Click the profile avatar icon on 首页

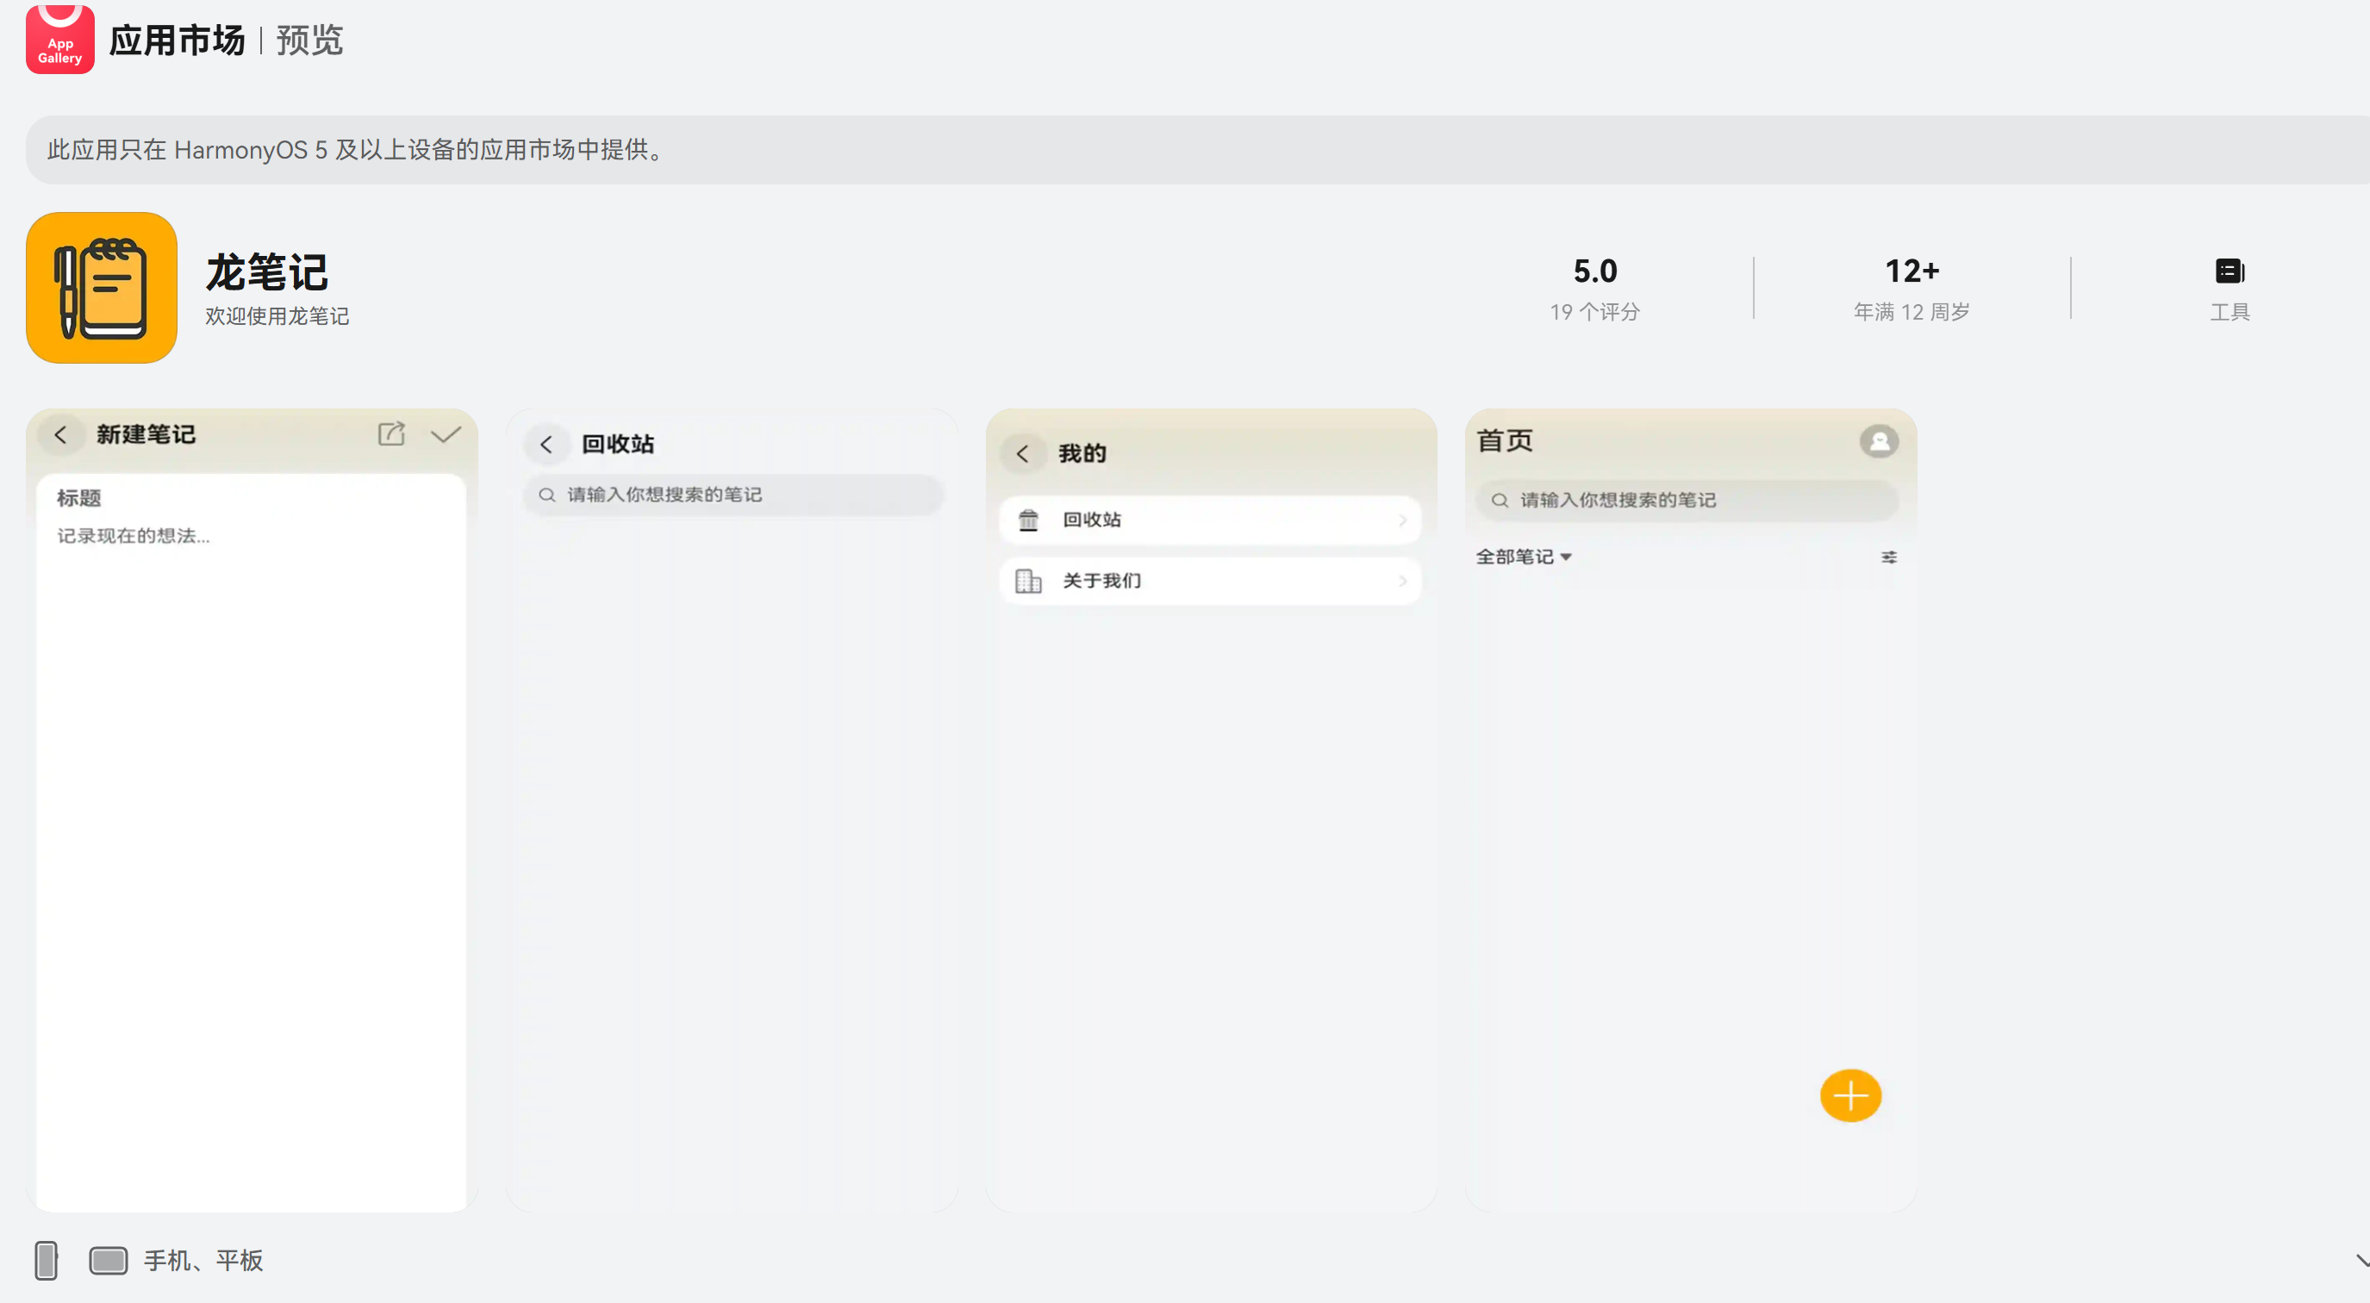(x=1879, y=440)
